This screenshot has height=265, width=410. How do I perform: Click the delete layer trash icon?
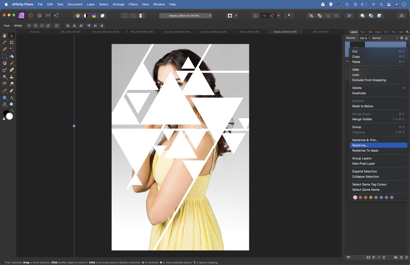[x=406, y=257]
